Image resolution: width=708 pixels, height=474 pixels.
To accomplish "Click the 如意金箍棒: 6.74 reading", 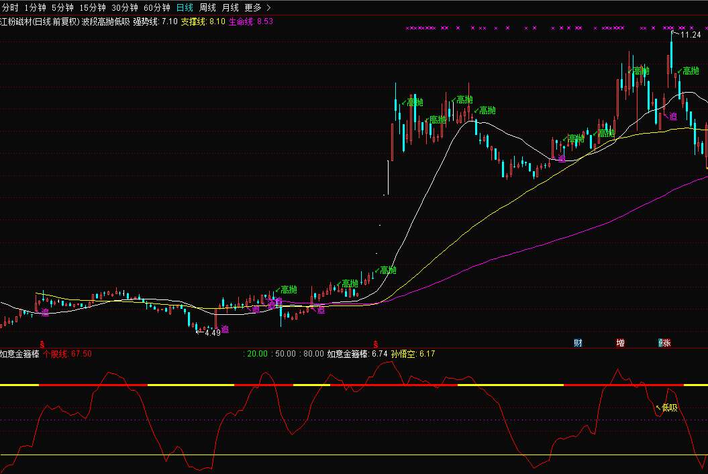I will tap(357, 354).
